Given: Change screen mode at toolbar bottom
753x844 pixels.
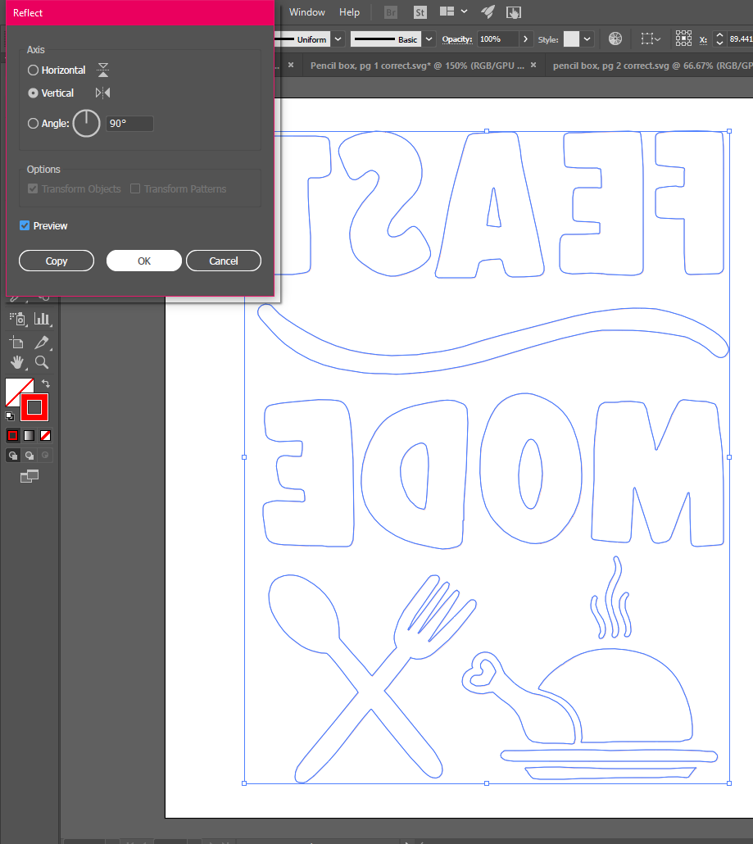Looking at the screenshot, I should tap(29, 476).
